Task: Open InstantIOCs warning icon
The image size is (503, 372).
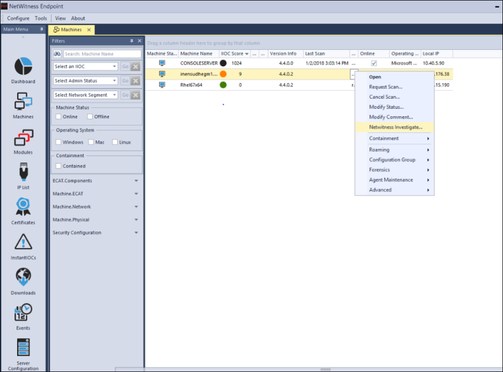Action: tap(23, 243)
